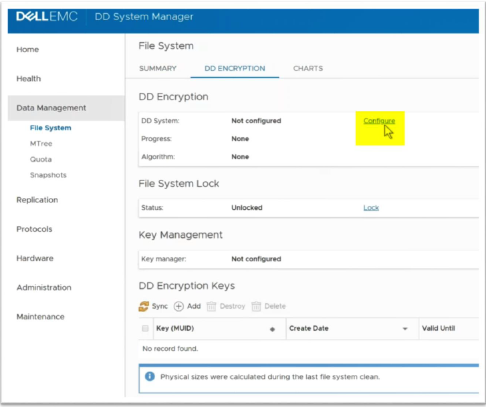Screen dimensions: 486x407
Task: Expand the Administration section
Action: 43,287
